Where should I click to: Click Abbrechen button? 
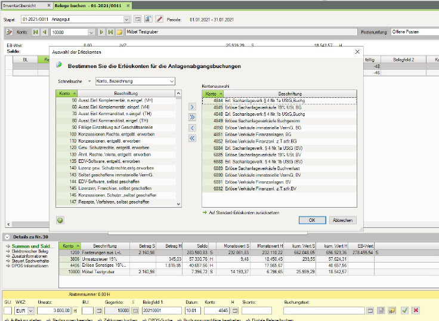click(343, 220)
